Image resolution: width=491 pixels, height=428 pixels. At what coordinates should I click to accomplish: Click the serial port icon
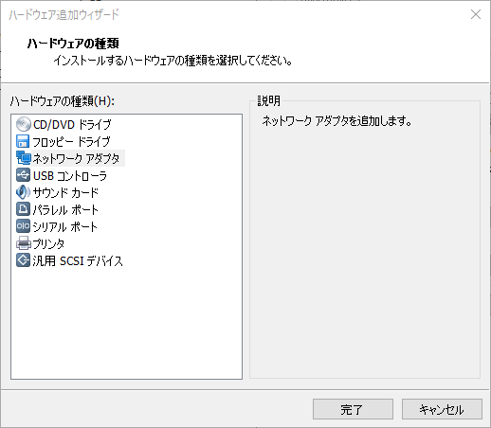(x=23, y=226)
